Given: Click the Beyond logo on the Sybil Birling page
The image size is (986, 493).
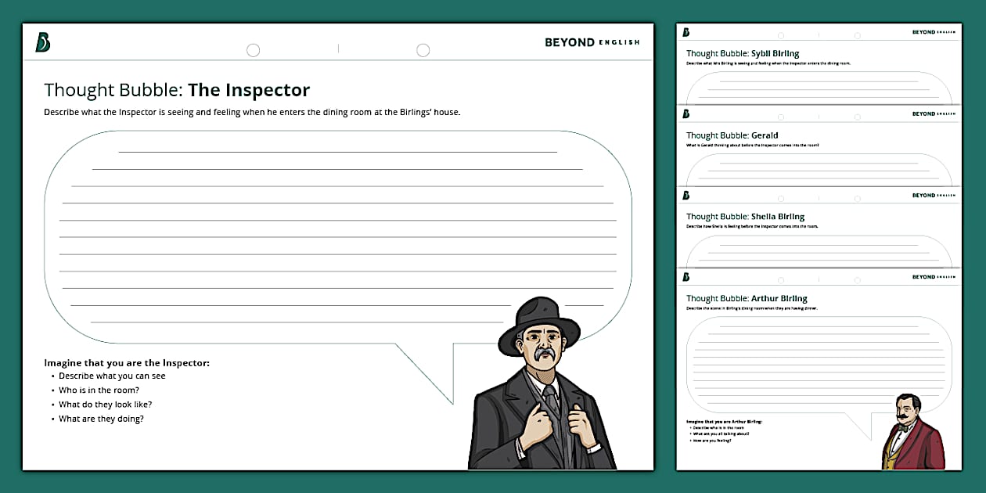Looking at the screenshot, I should coord(685,31).
